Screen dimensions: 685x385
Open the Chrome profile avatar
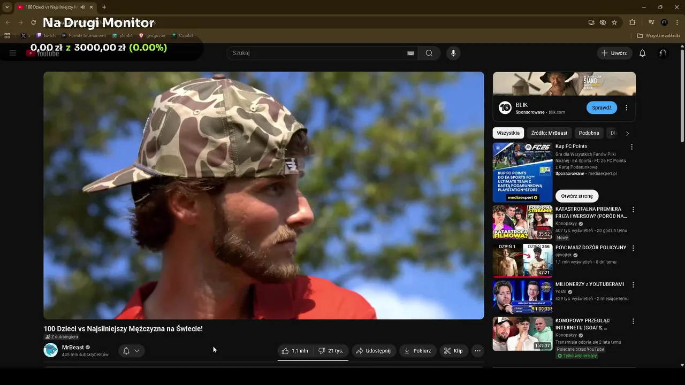[x=664, y=22]
